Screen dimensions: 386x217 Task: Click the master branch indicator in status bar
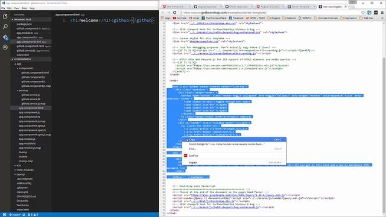coord(15,215)
